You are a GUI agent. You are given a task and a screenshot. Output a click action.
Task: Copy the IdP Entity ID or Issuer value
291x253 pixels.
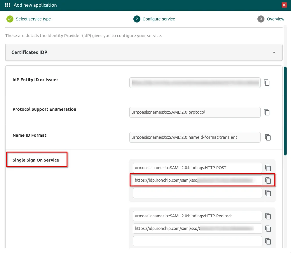pyautogui.click(x=267, y=83)
